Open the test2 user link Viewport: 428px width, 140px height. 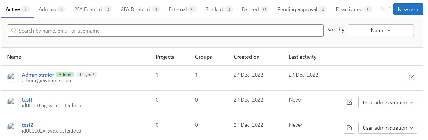click(27, 125)
